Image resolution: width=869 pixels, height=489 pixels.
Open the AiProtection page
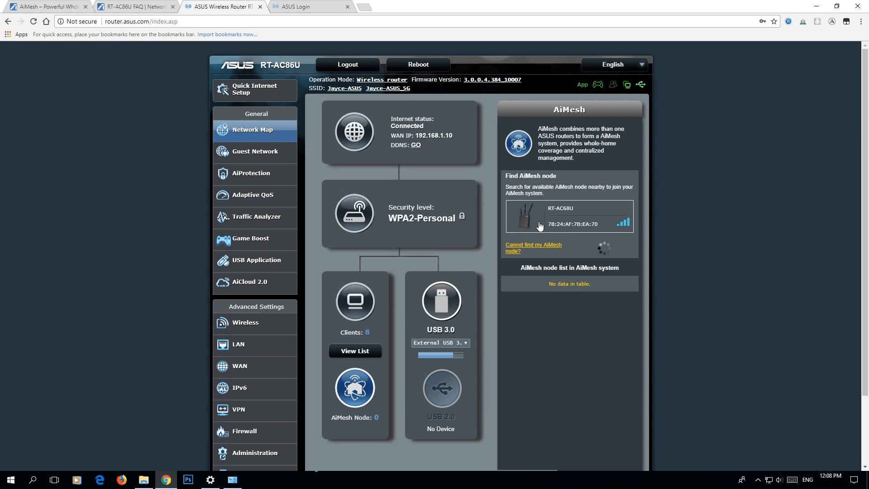(x=255, y=173)
